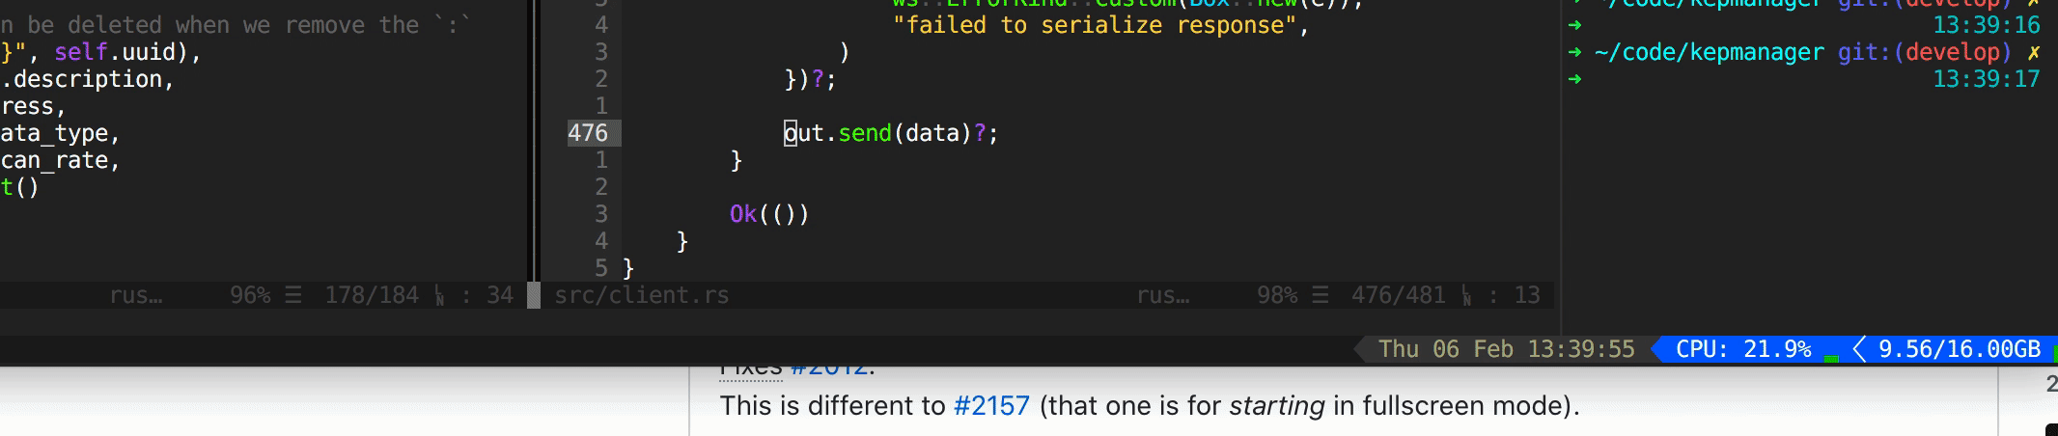Click the 476/481 line counter
This screenshot has width=2058, height=436.
point(1398,295)
